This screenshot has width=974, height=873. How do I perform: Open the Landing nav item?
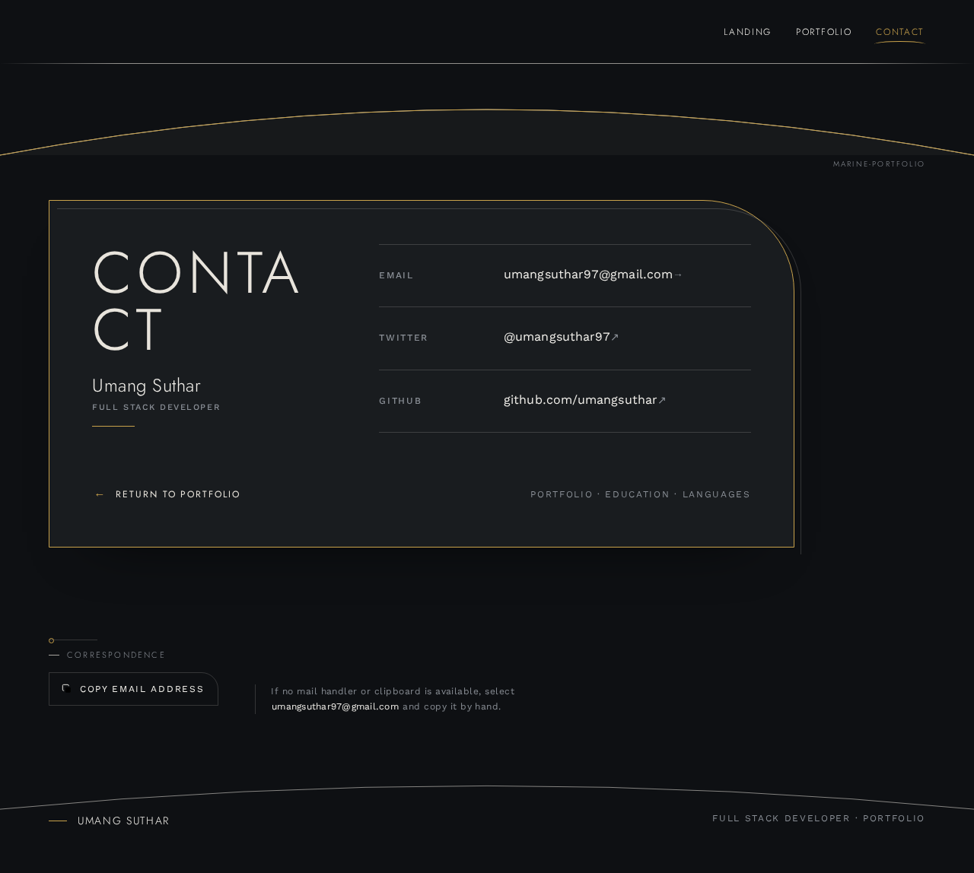(x=747, y=32)
